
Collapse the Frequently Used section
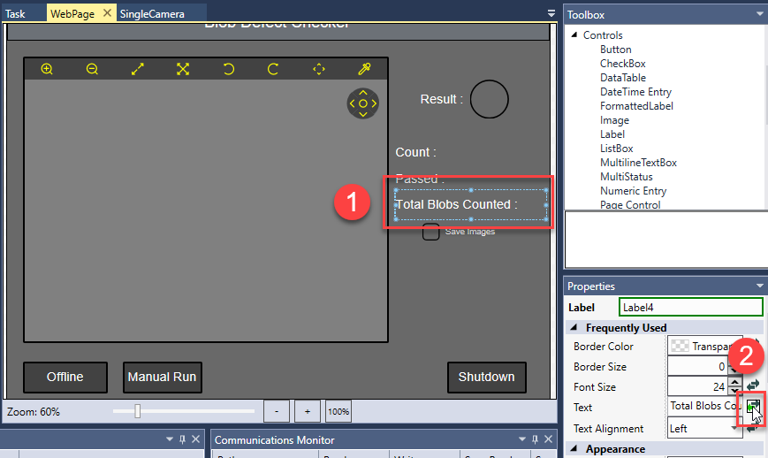click(574, 328)
